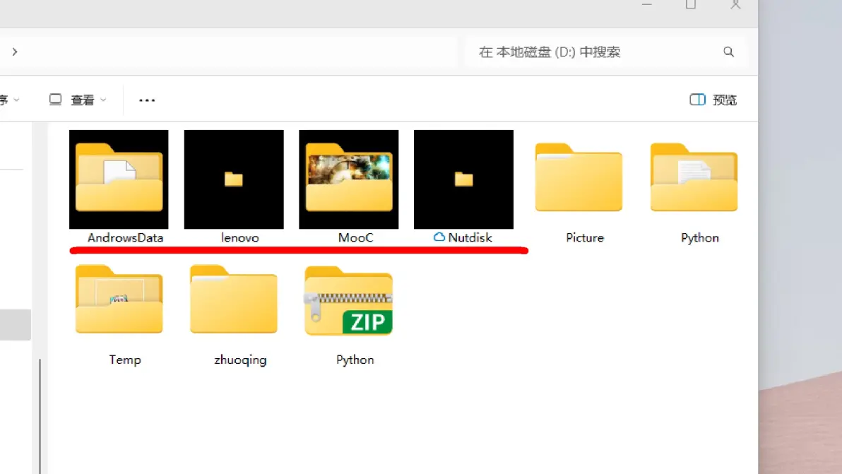The height and width of the screenshot is (474, 842).
Task: Click the navigation pane scrollbar
Action: (x=40, y=410)
